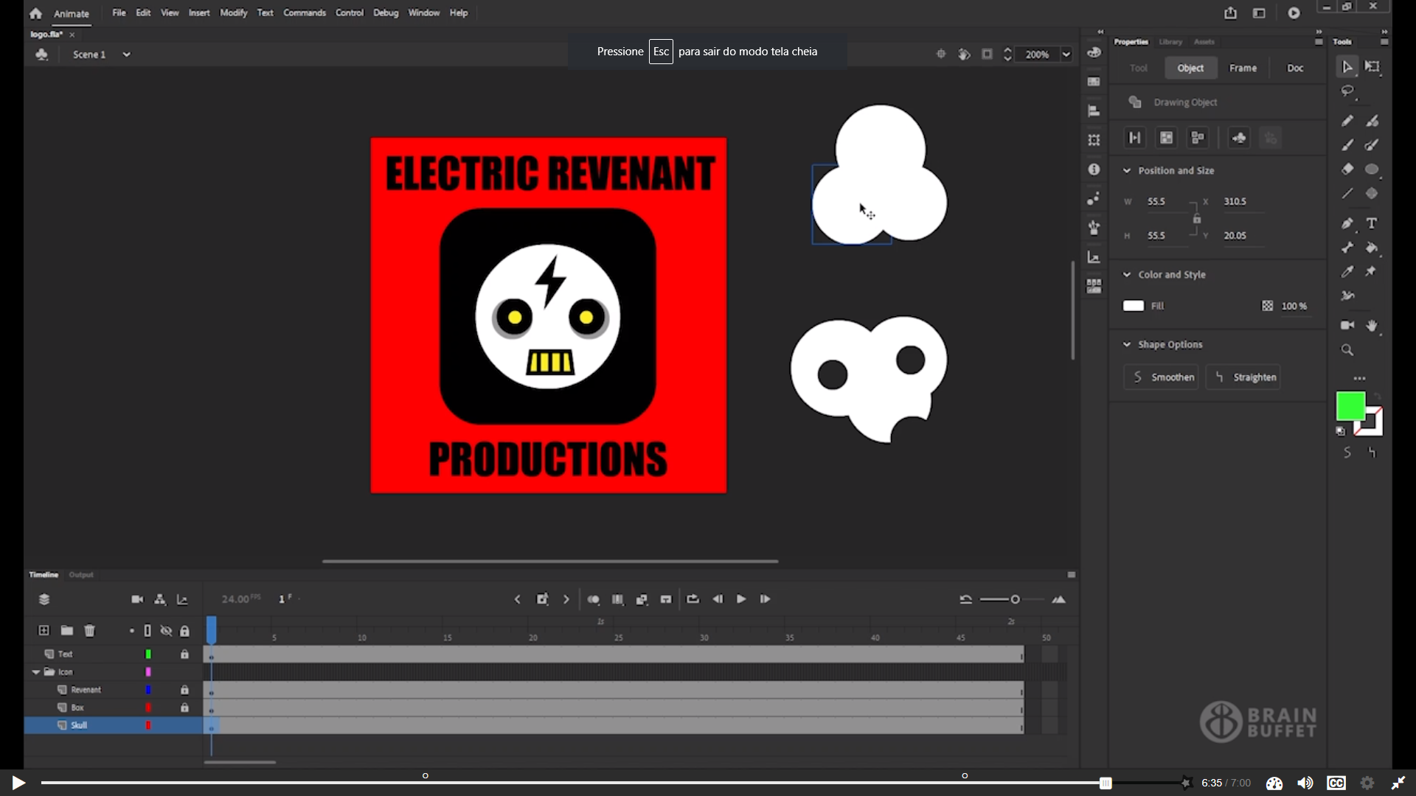Click the Smoothen shape button

click(x=1161, y=377)
